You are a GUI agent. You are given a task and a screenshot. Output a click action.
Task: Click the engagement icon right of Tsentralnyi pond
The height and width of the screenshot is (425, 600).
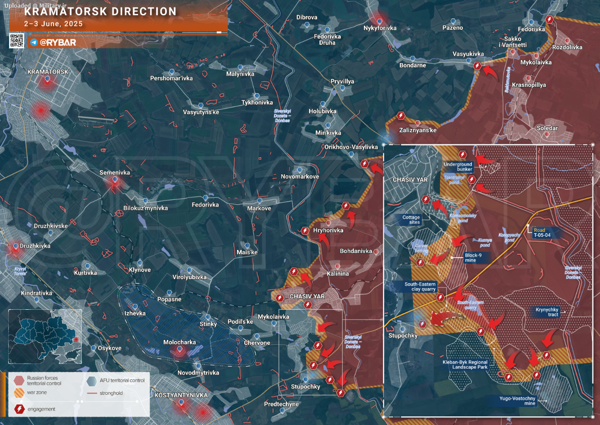[x=471, y=180]
